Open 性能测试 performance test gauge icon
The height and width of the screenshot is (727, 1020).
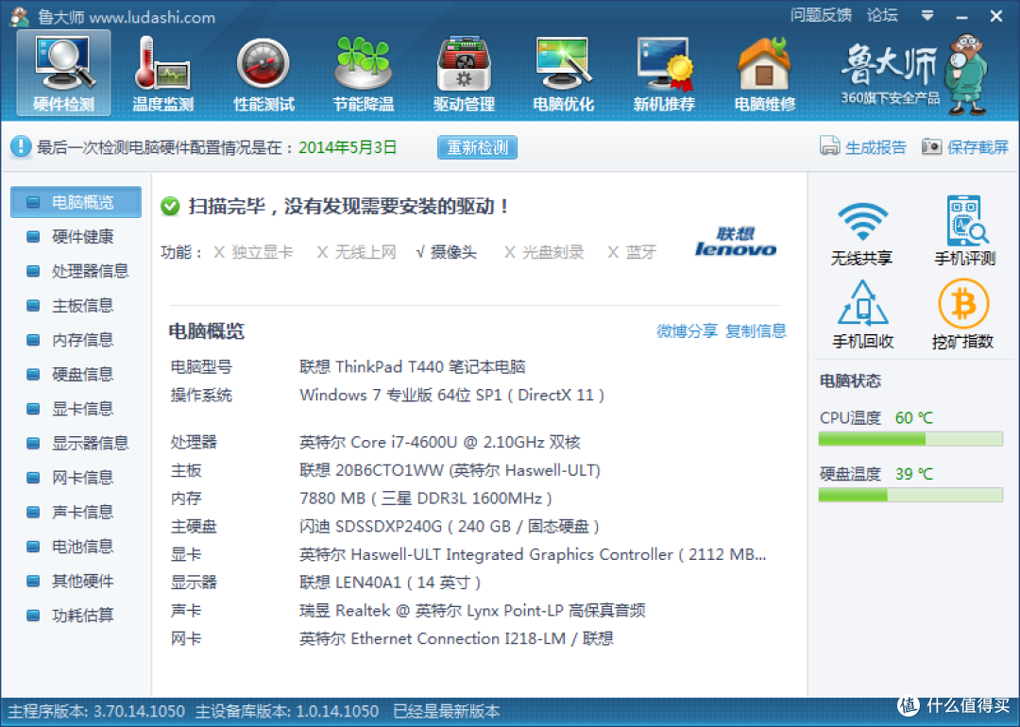[x=263, y=74]
